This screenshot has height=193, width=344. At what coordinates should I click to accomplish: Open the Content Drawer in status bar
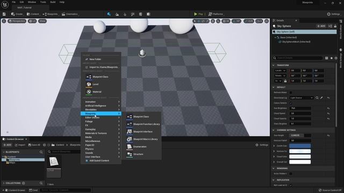[x=15, y=190]
